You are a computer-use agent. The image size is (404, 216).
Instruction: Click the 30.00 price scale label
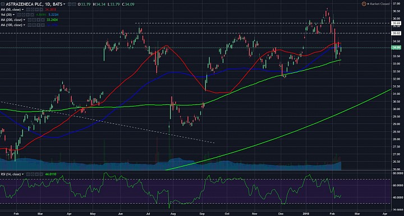point(396,109)
